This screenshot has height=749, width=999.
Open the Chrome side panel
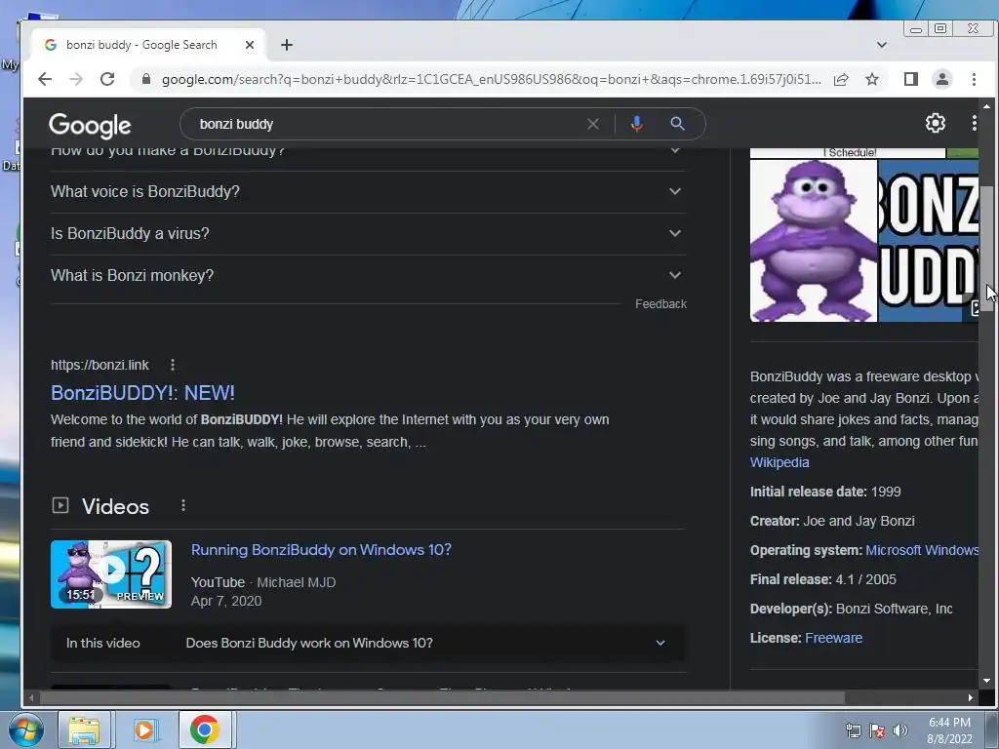(911, 79)
